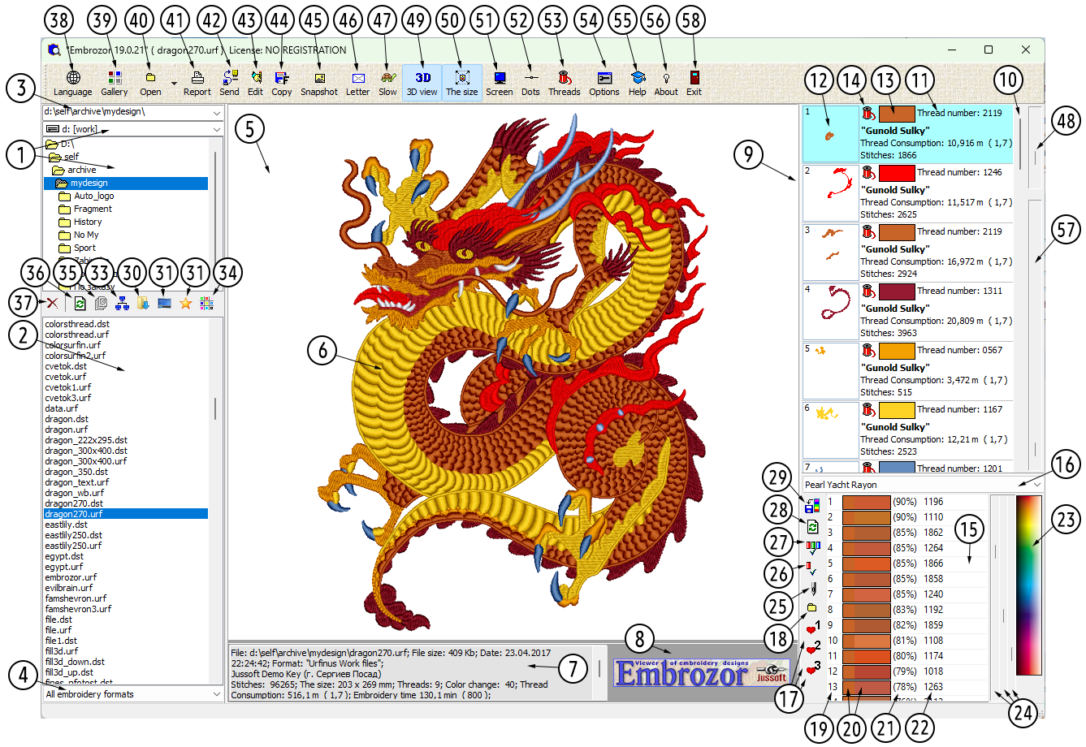Click the heart favorite 2 icon
The image size is (1086, 747).
tap(812, 650)
